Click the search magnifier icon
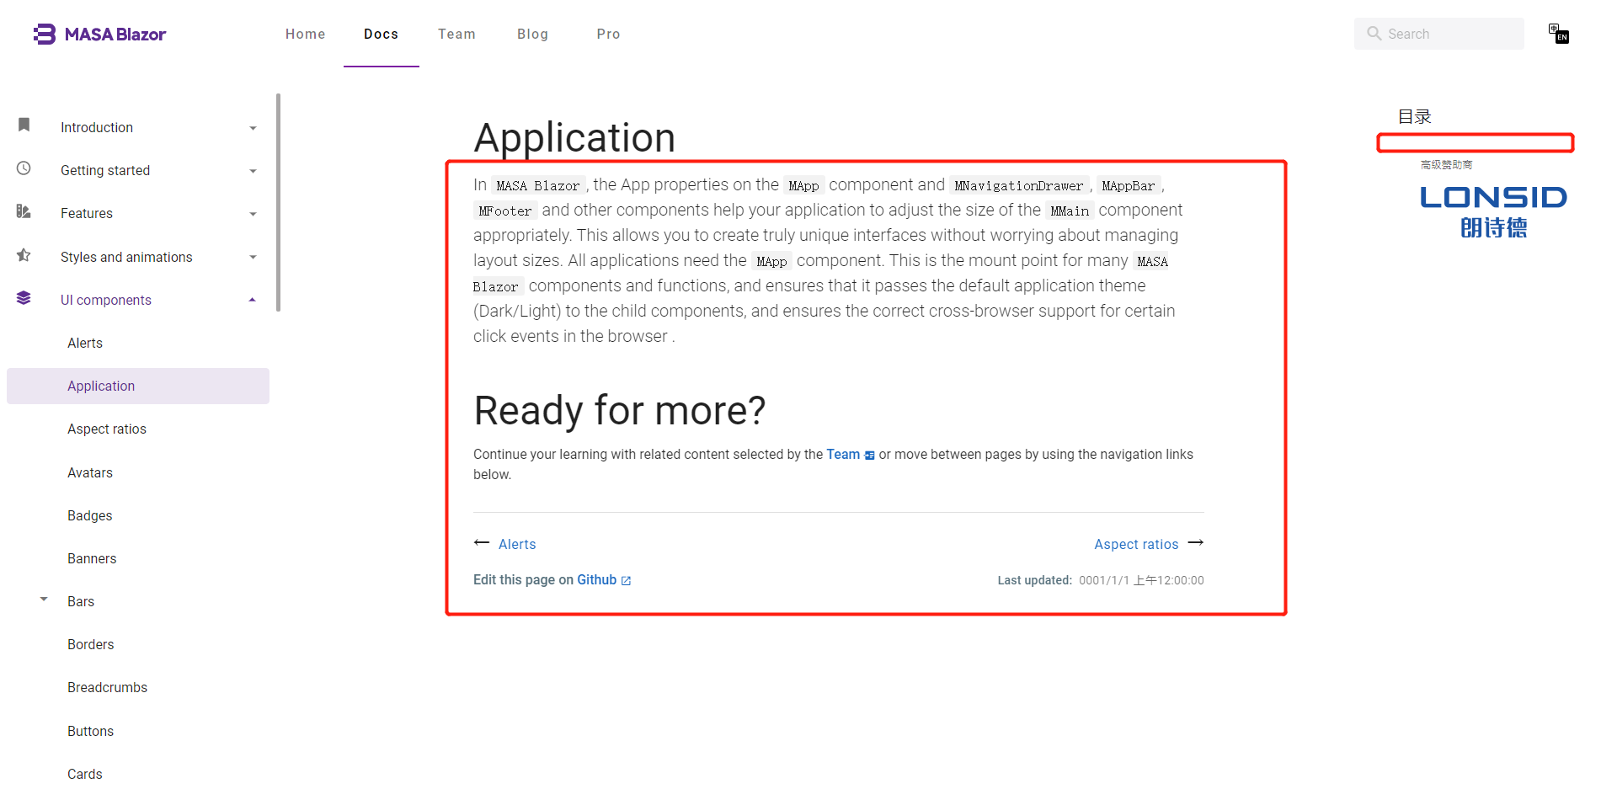1617x789 pixels. coord(1374,34)
